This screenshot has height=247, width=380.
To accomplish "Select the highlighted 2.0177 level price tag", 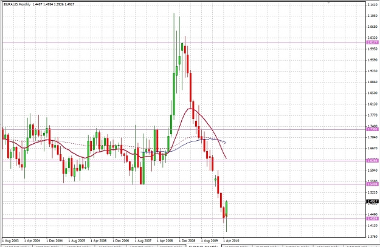I will pos(372,42).
